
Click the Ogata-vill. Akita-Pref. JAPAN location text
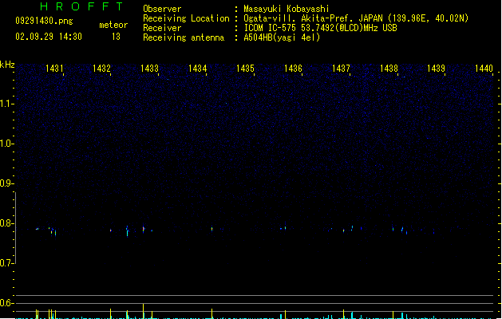(356, 18)
